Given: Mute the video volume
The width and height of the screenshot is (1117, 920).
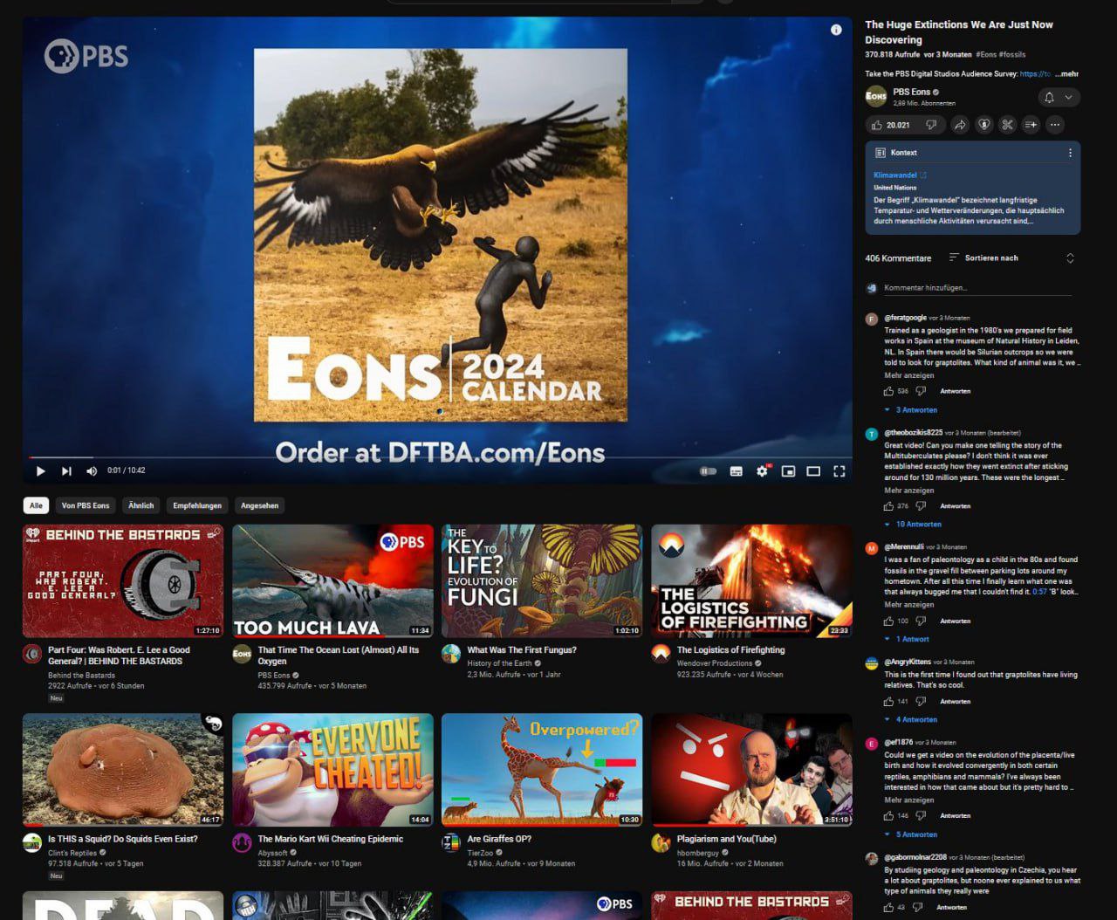Looking at the screenshot, I should [92, 470].
